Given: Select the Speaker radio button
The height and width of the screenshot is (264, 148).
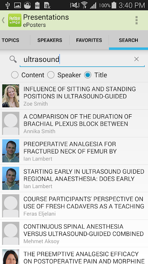Looking at the screenshot, I should 51,75.
